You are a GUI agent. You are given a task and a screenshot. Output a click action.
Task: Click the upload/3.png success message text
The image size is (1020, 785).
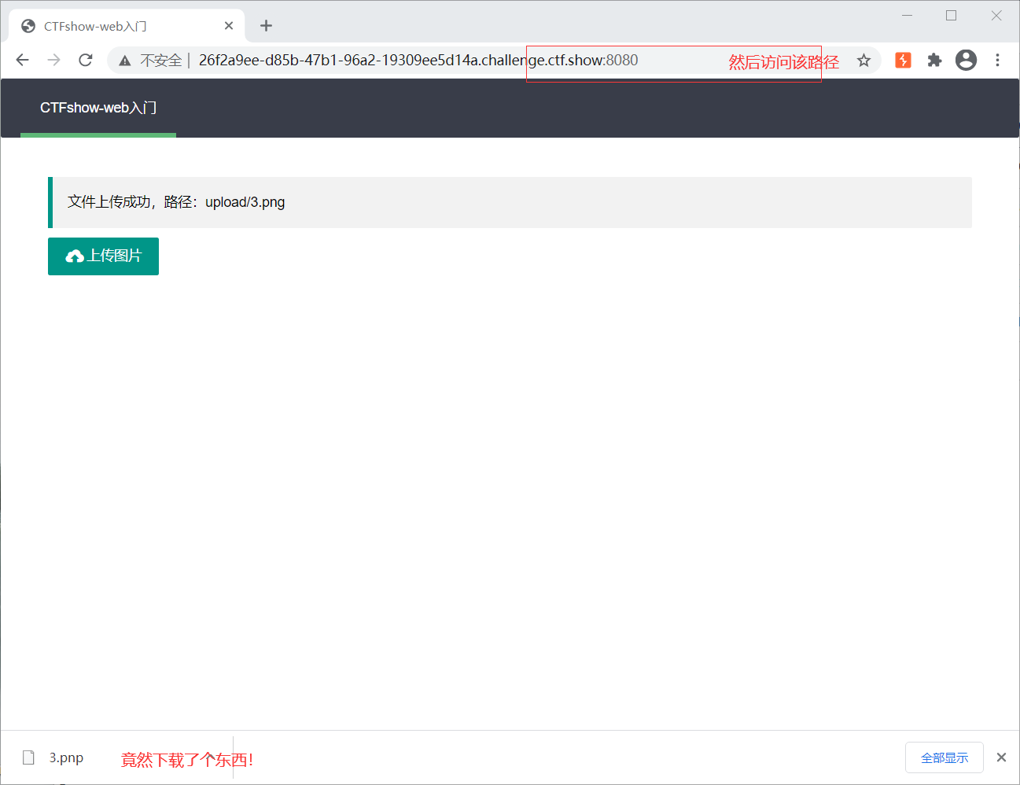(176, 202)
